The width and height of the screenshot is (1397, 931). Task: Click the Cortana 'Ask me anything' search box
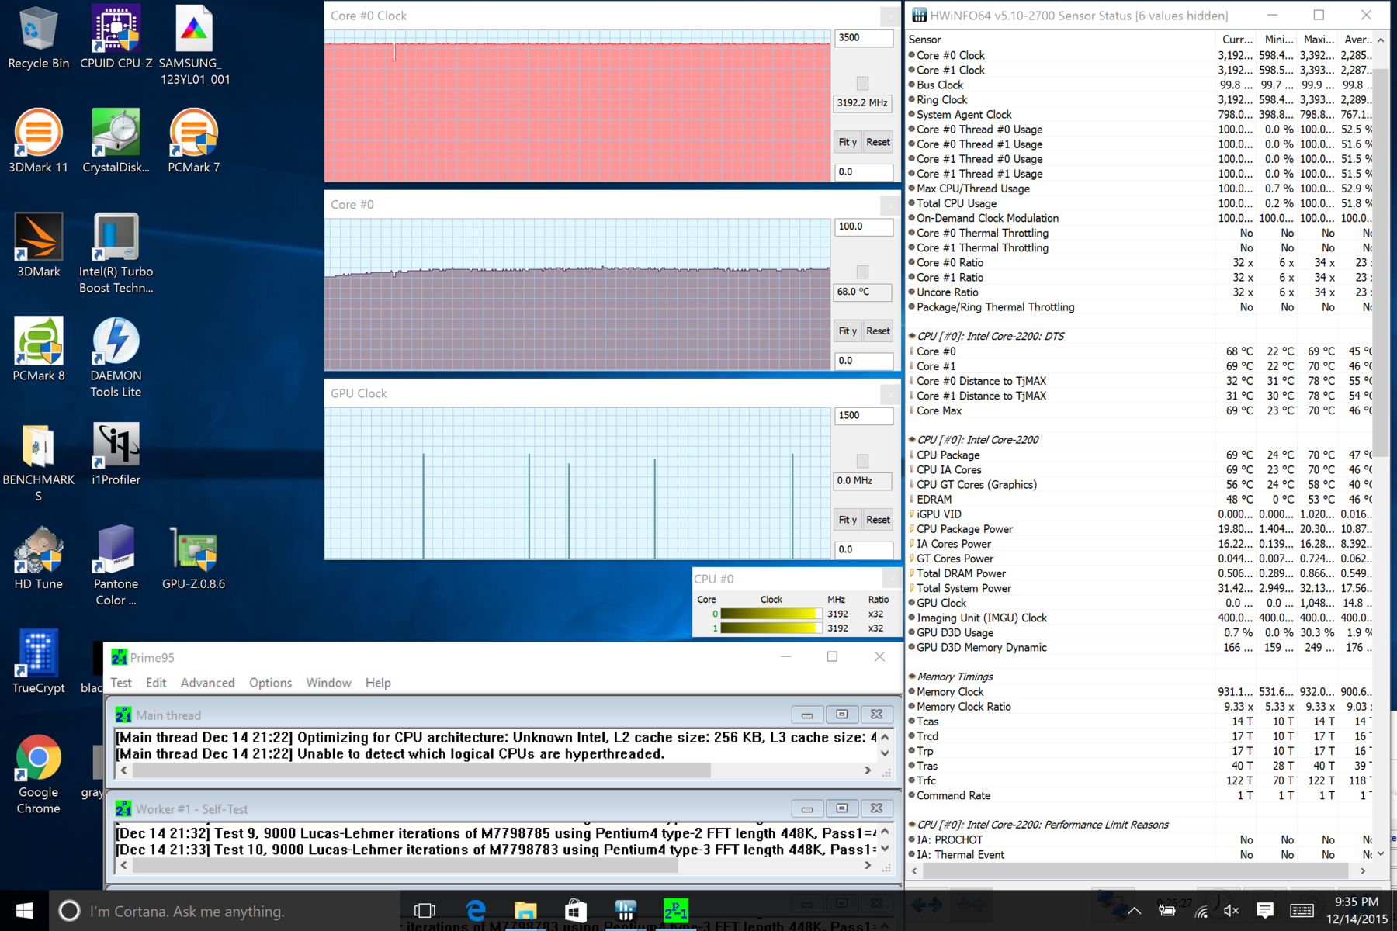[x=225, y=911]
